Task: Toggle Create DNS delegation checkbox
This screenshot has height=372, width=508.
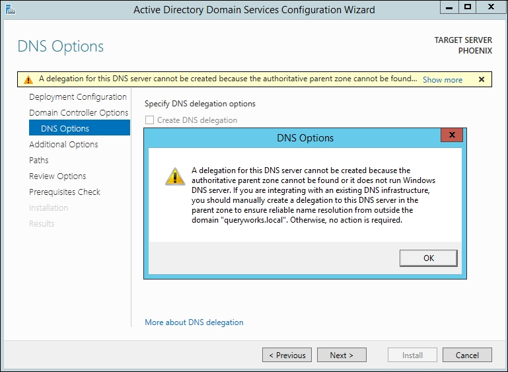Action: pos(149,120)
